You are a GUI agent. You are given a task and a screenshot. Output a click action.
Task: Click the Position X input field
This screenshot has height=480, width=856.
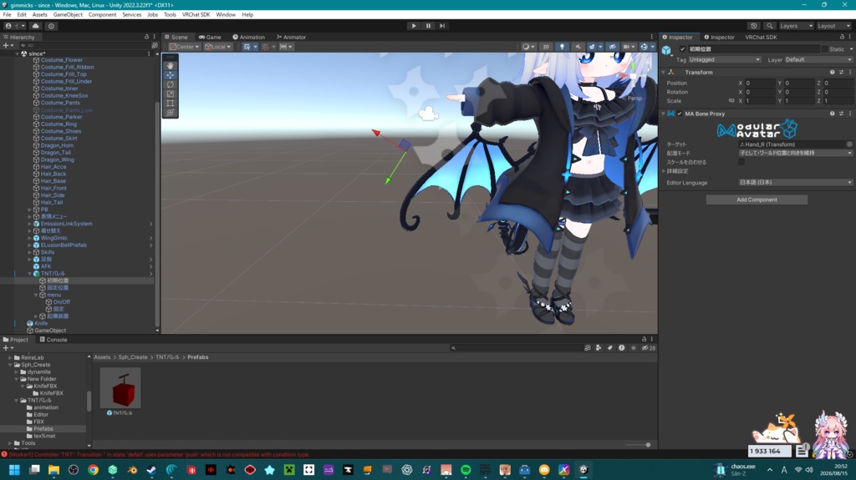[760, 83]
